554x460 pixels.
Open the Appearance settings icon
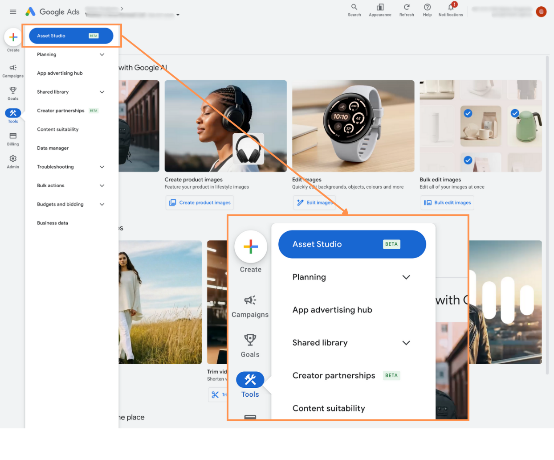point(380,10)
